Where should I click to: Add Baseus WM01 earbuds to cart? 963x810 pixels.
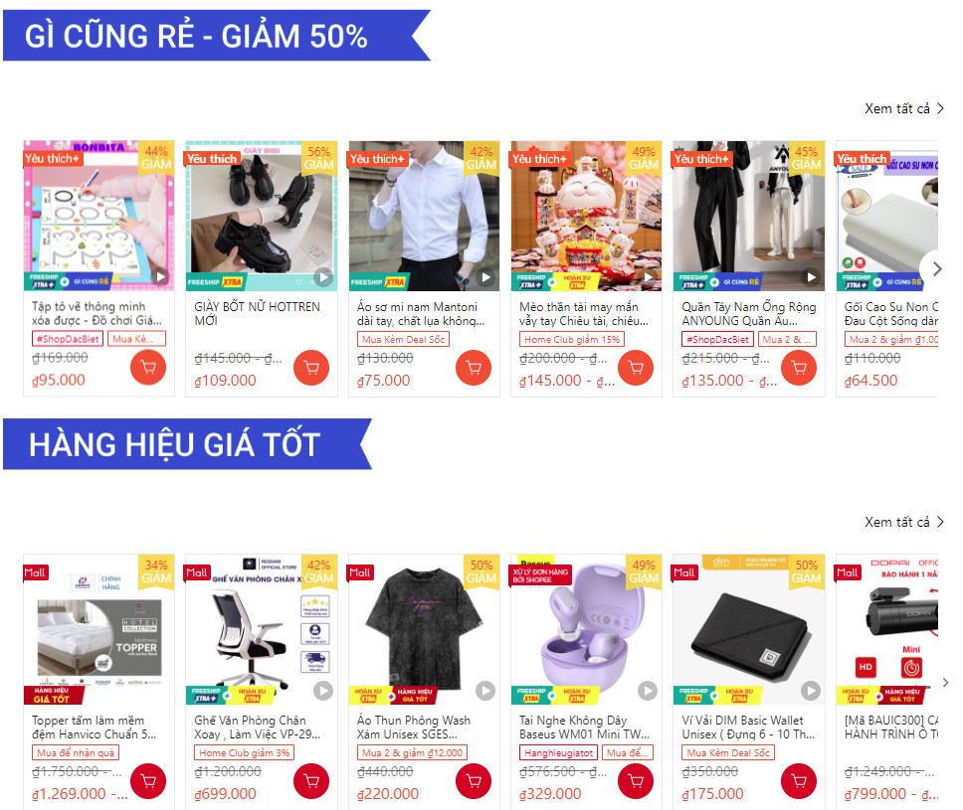[x=636, y=781]
